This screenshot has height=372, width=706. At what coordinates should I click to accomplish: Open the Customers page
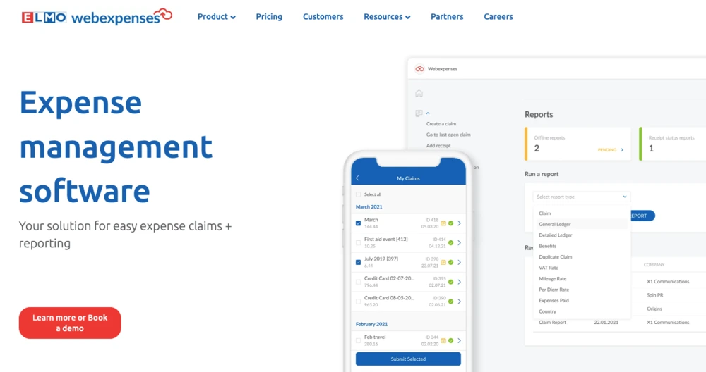click(323, 17)
